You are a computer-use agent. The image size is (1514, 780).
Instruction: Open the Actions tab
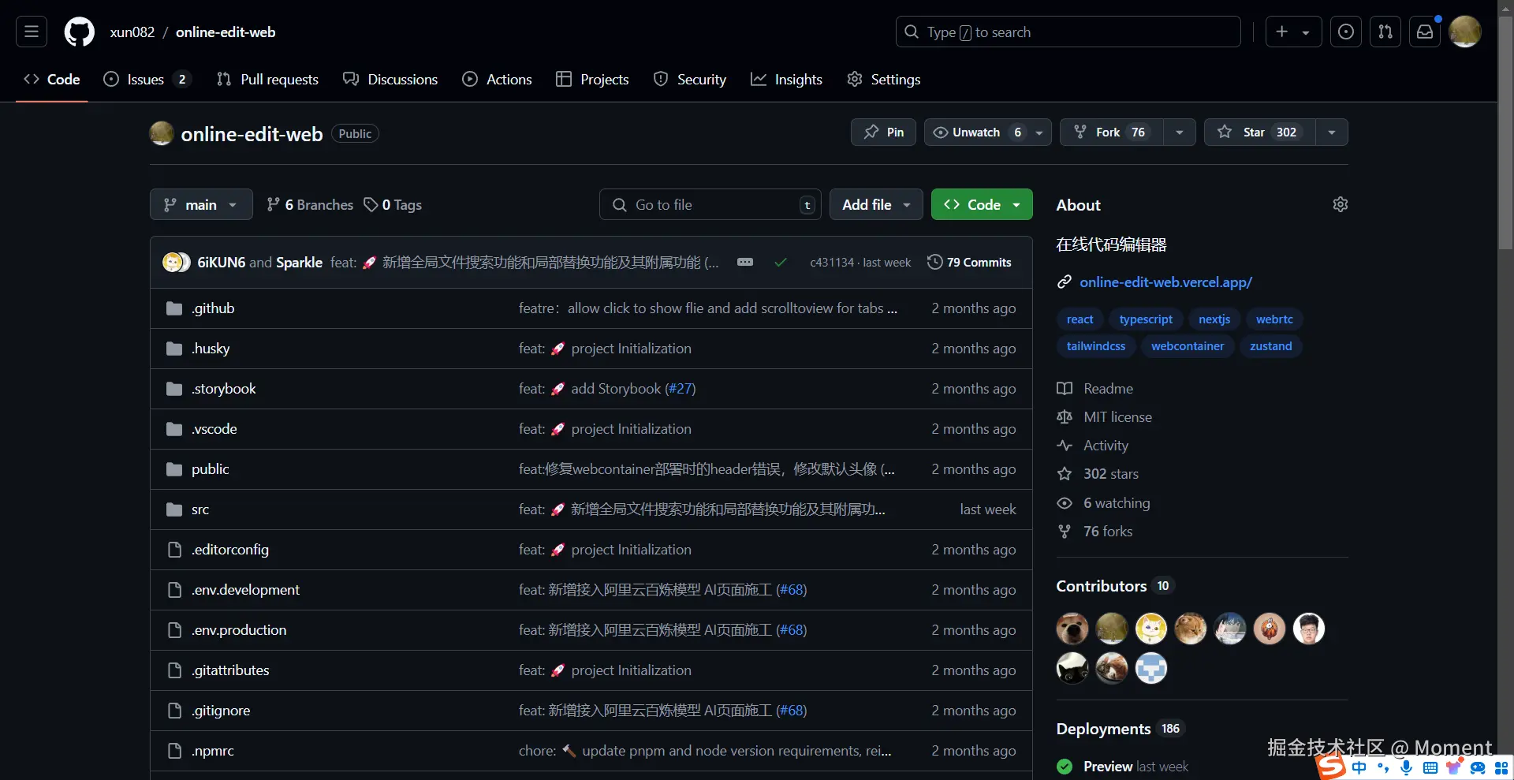click(497, 79)
